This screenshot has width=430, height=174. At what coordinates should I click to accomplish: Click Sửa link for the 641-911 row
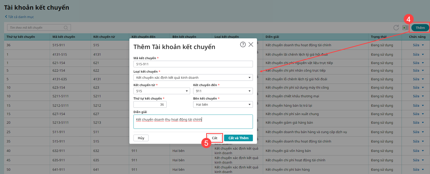pyautogui.click(x=416, y=169)
